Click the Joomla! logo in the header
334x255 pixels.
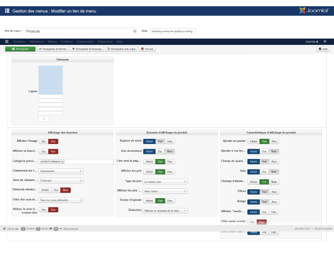tap(314, 10)
